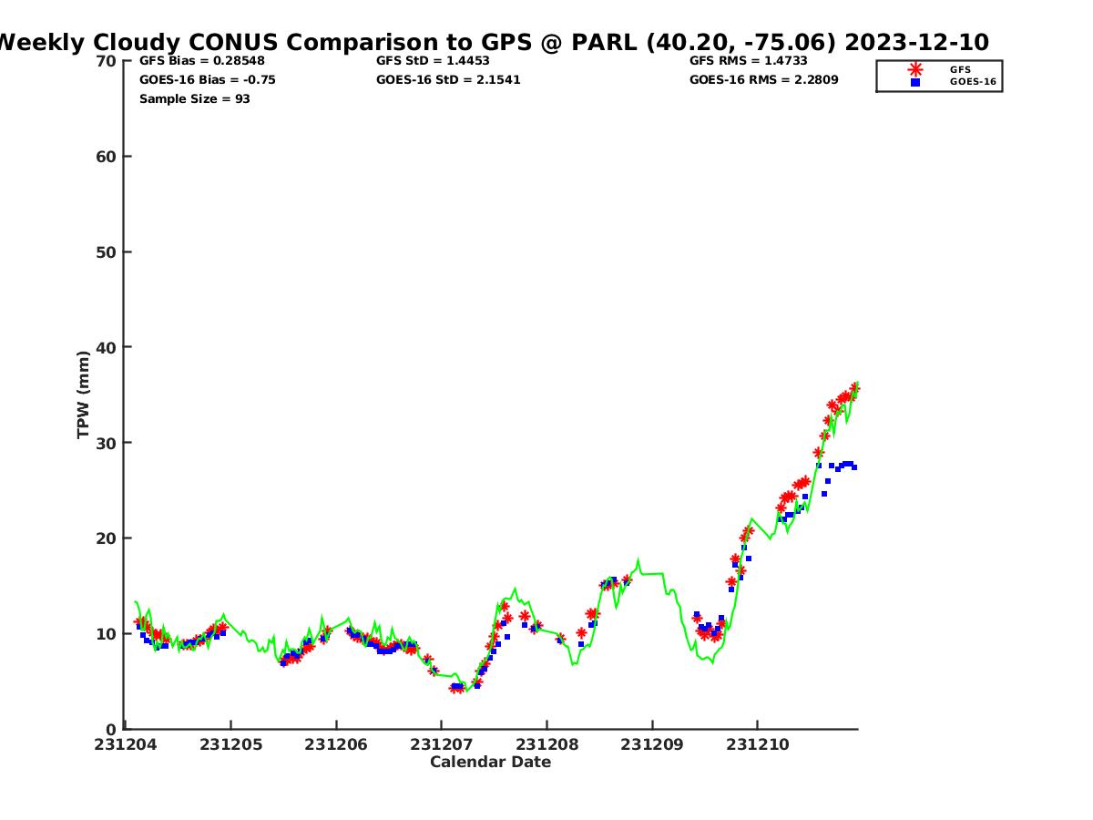This screenshot has width=1093, height=820.
Task: Click the Calendar Date x-axis label
Action: coord(490,763)
